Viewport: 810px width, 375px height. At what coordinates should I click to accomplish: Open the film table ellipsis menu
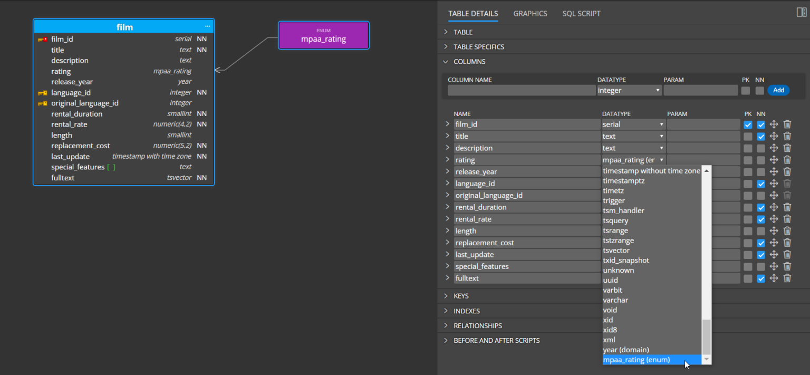coord(208,26)
